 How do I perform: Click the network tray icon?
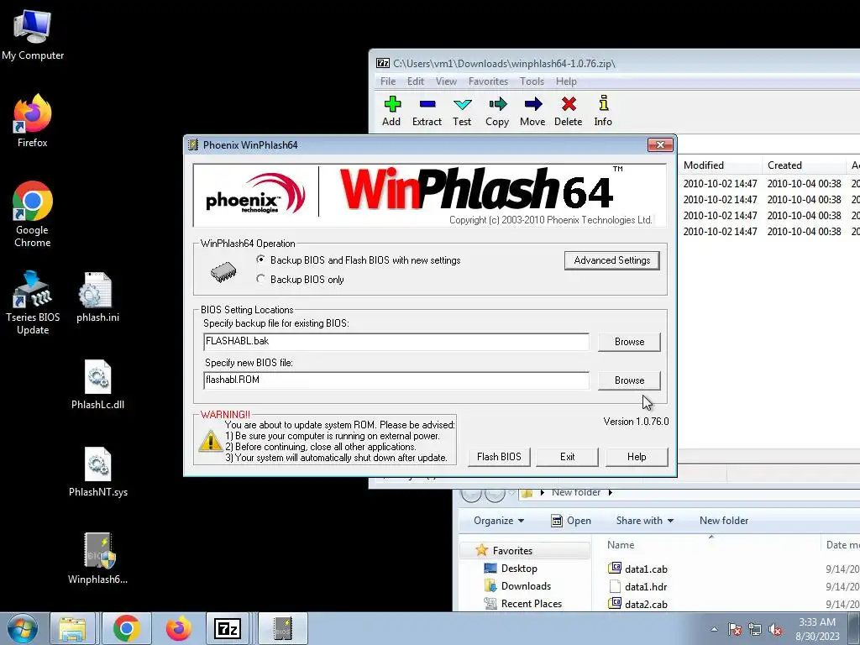click(755, 630)
